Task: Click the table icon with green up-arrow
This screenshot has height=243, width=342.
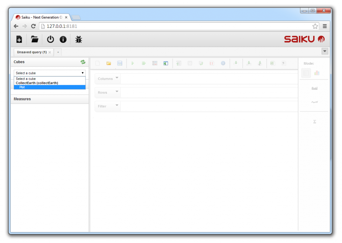Action: [x=179, y=63]
